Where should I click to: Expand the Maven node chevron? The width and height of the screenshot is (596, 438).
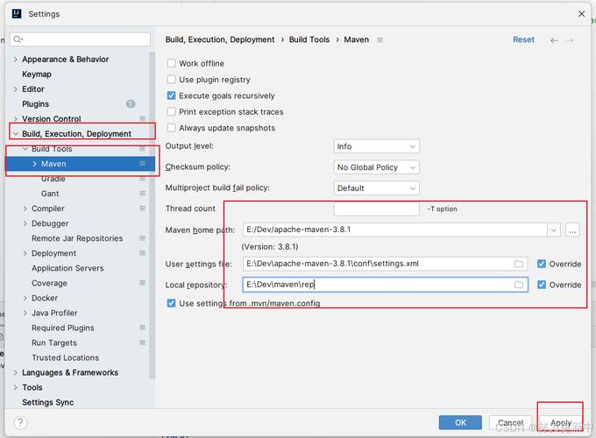(x=34, y=164)
